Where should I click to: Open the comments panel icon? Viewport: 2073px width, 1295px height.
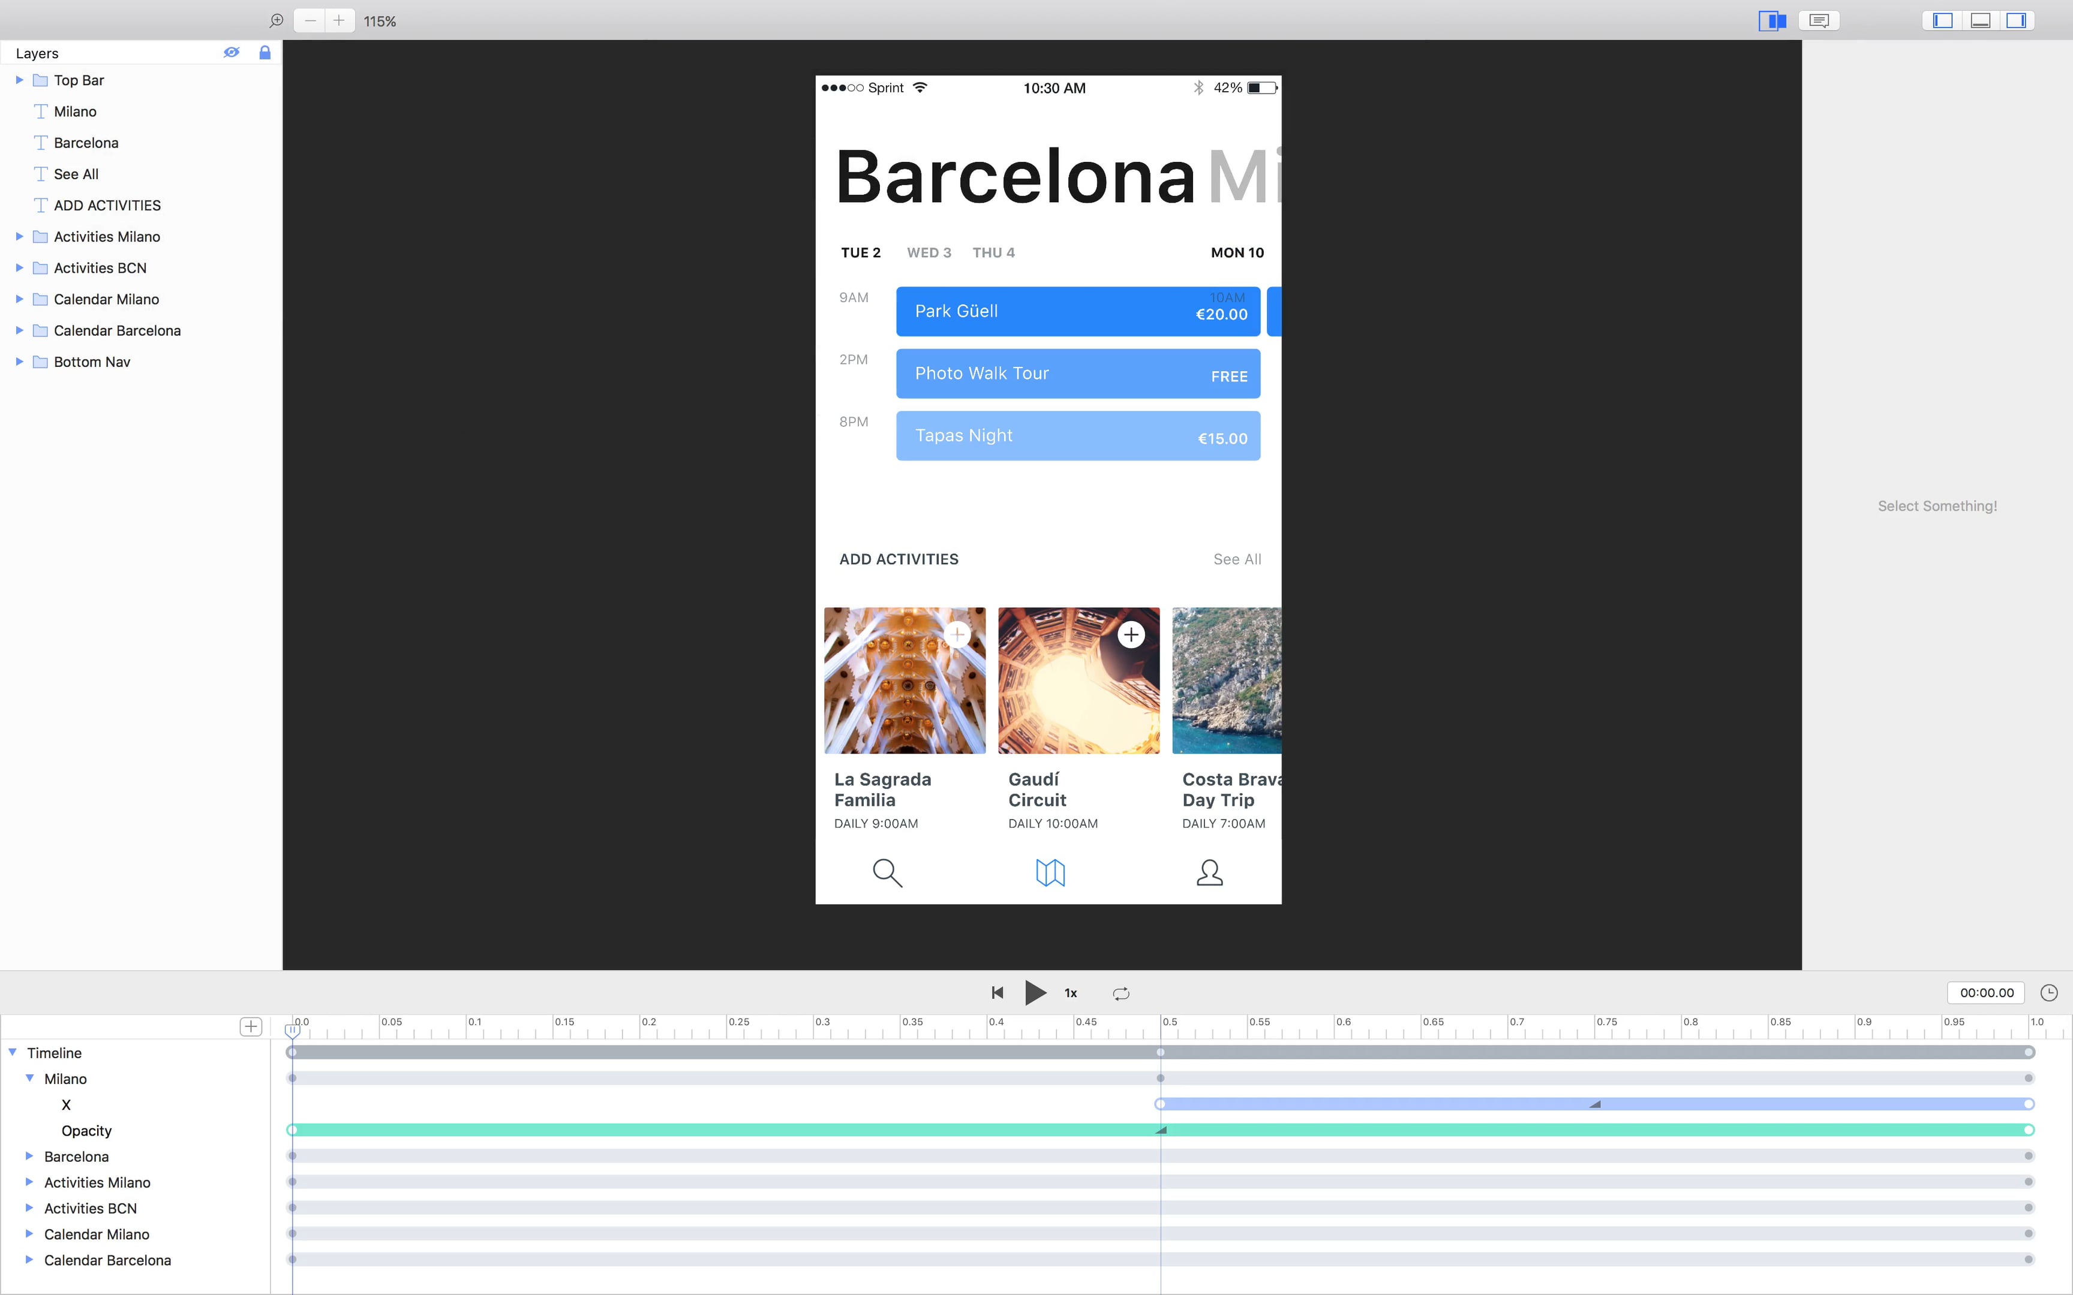(1819, 20)
